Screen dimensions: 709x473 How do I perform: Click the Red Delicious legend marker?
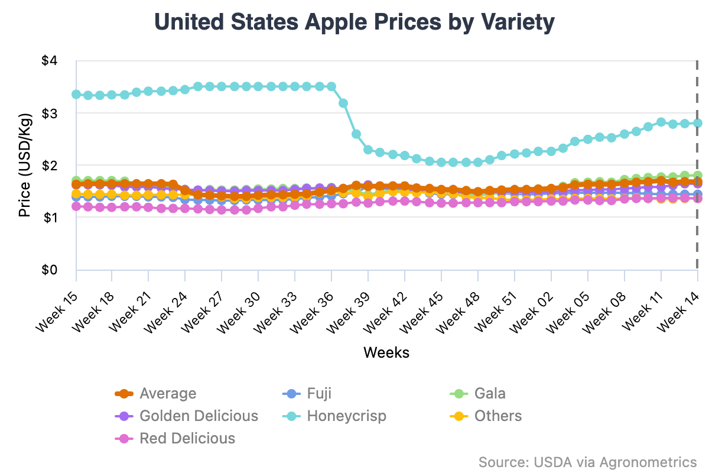click(x=123, y=439)
